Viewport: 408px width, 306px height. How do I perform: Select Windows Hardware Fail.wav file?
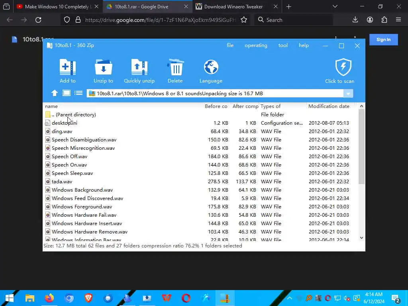pyautogui.click(x=200, y=215)
